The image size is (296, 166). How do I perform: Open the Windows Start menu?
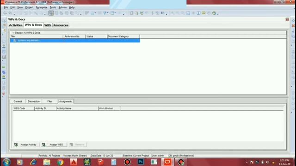(6, 162)
